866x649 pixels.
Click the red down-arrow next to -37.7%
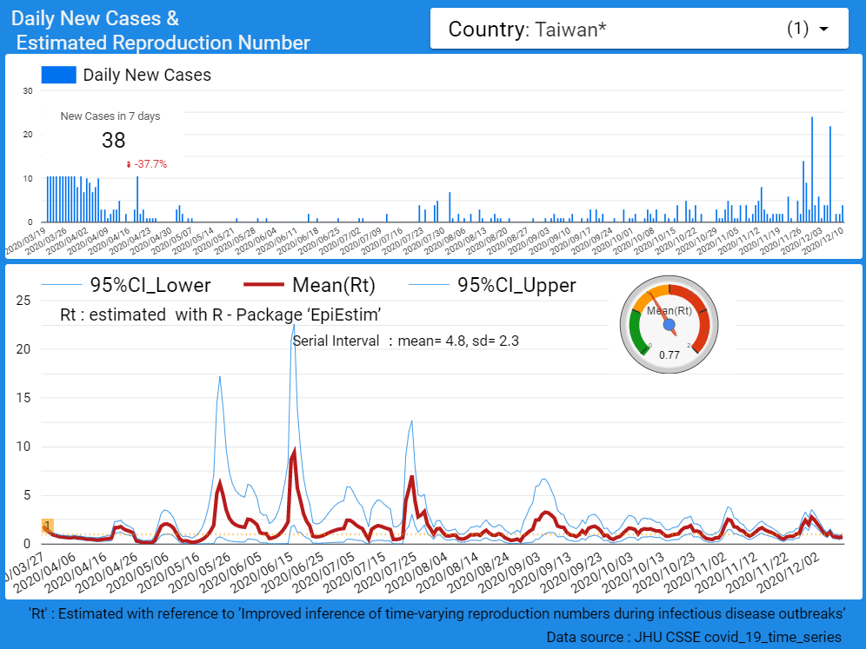pos(129,164)
